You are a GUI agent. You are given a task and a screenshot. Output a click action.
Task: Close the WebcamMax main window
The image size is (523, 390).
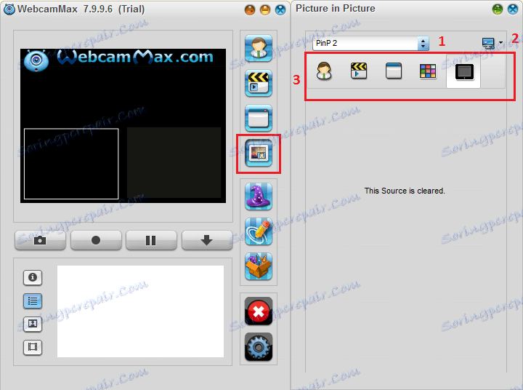[280, 9]
